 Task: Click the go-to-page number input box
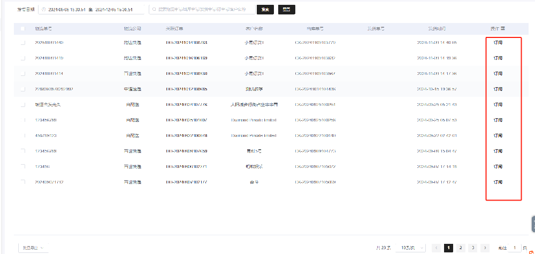point(514,248)
